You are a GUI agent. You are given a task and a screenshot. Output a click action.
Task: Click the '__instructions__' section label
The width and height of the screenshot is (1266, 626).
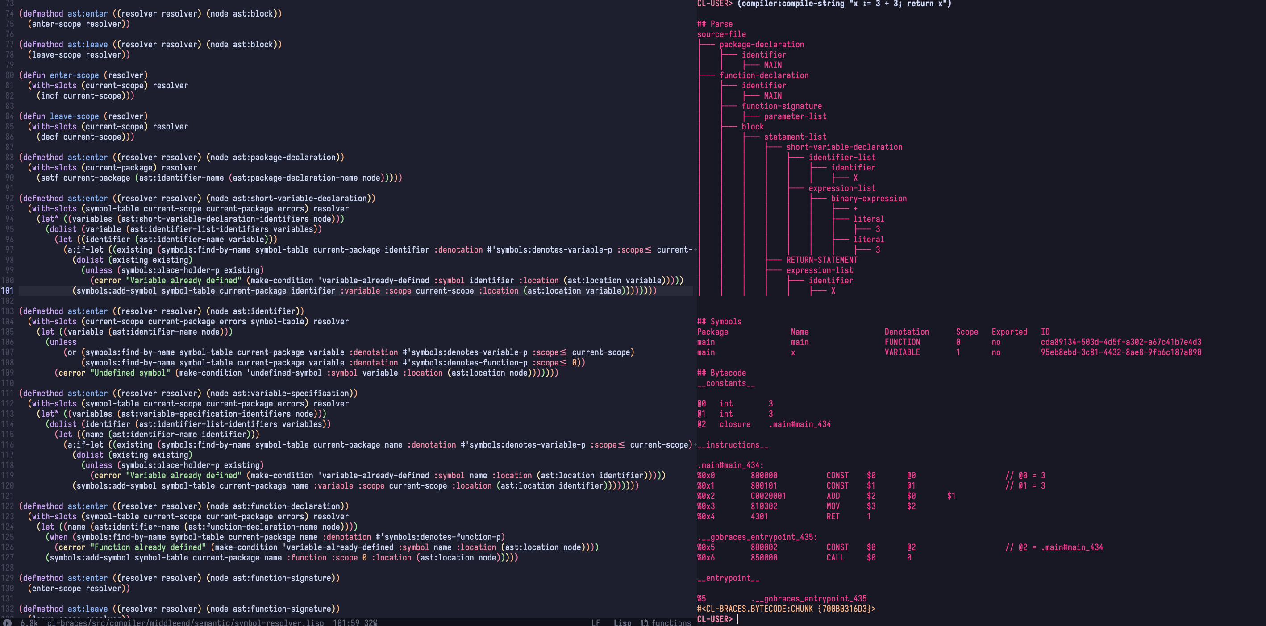[x=732, y=445]
